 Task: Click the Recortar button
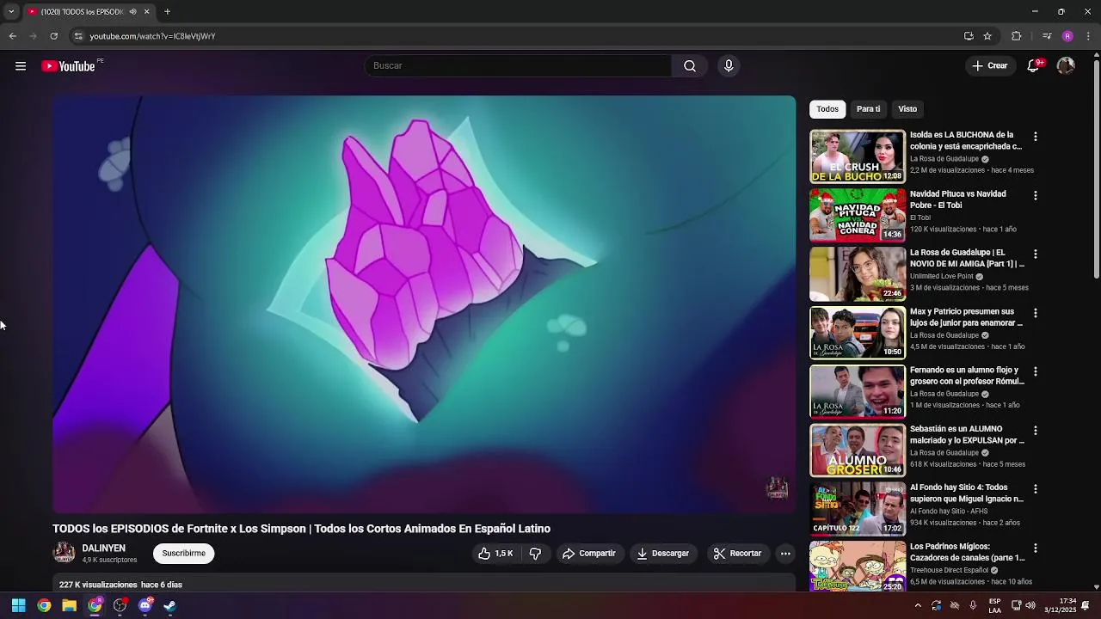pos(738,554)
